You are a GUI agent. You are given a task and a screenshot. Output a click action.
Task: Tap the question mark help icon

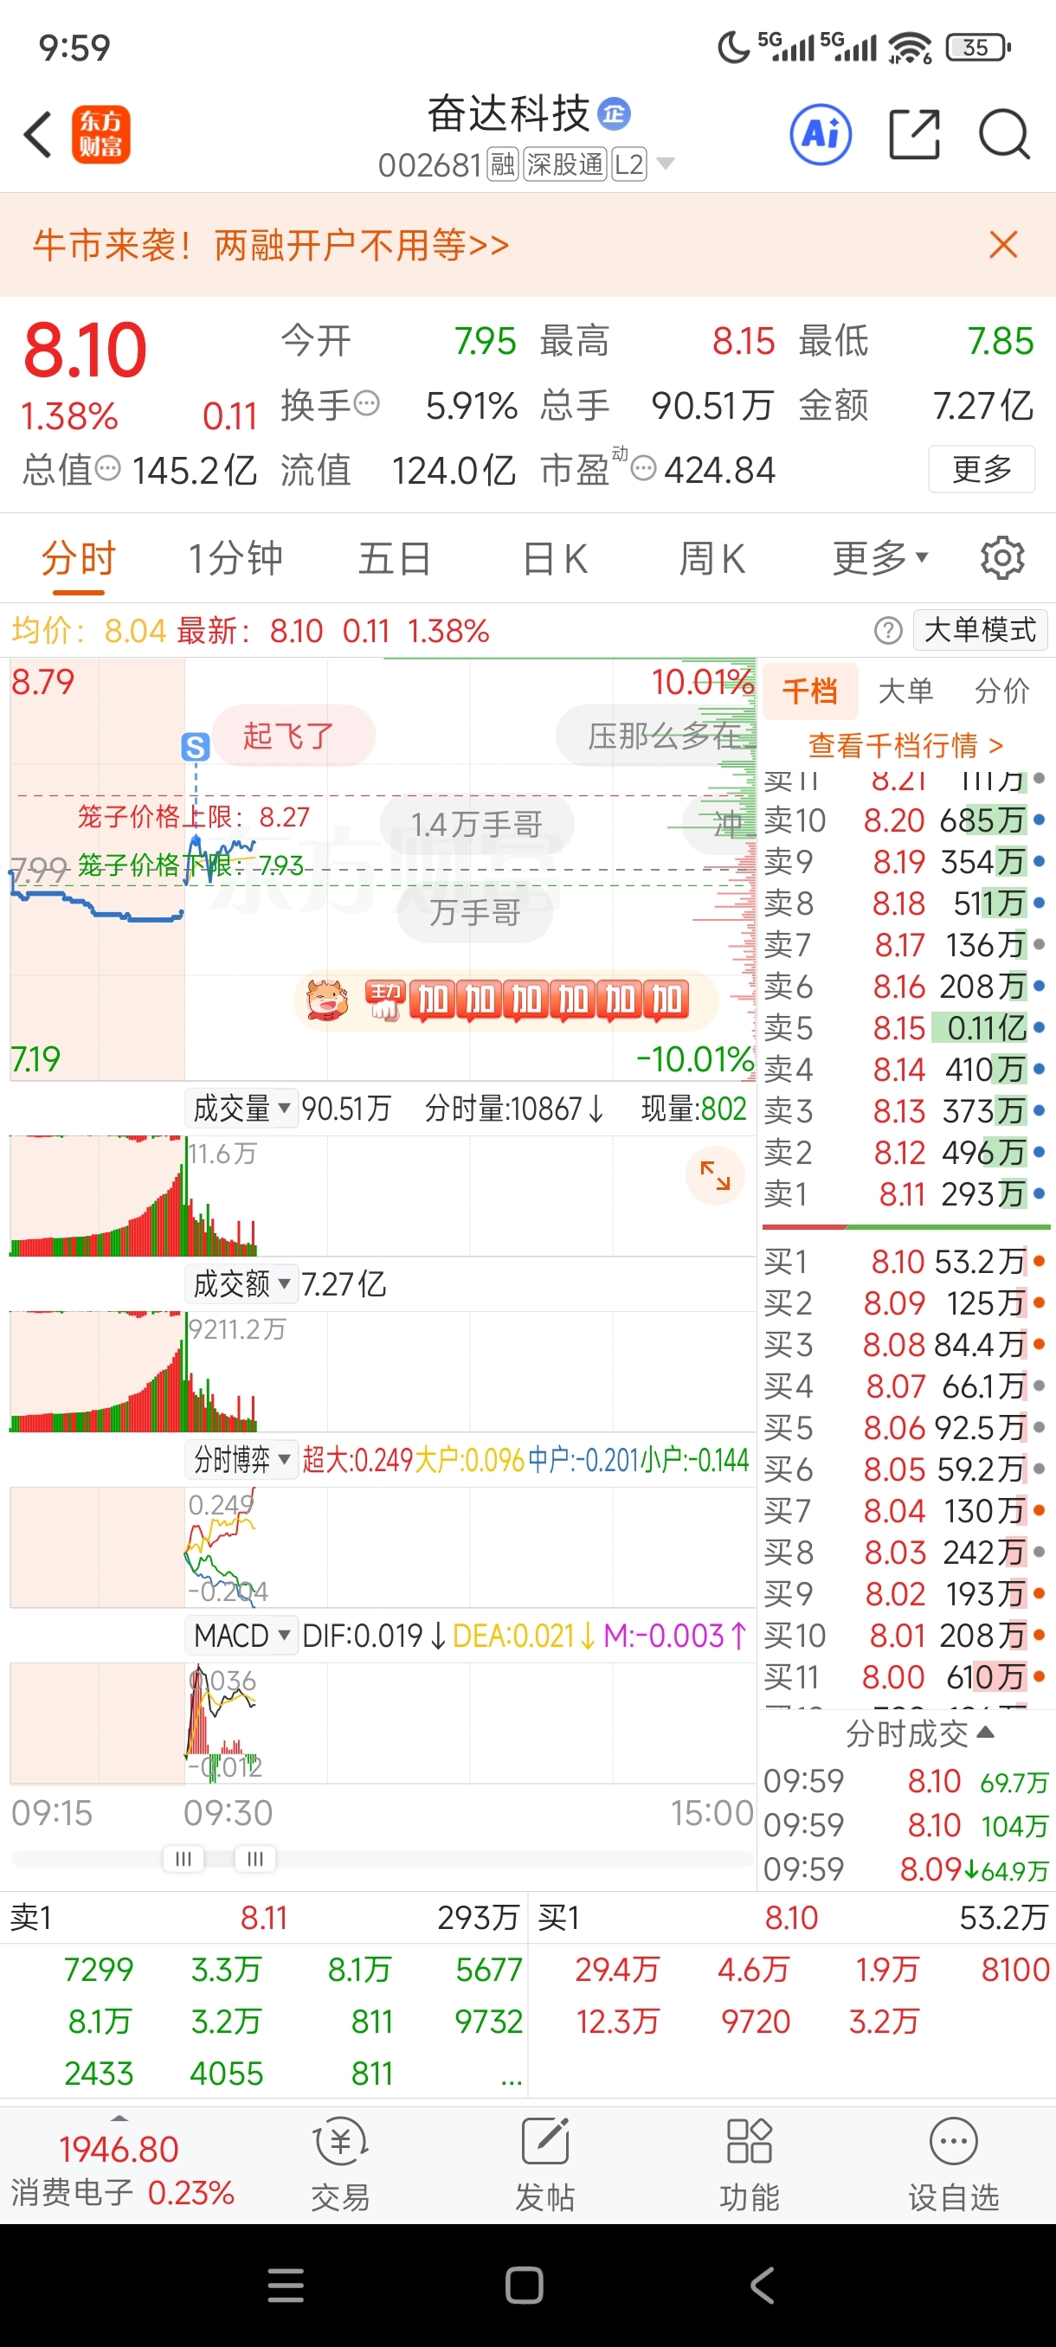[887, 631]
